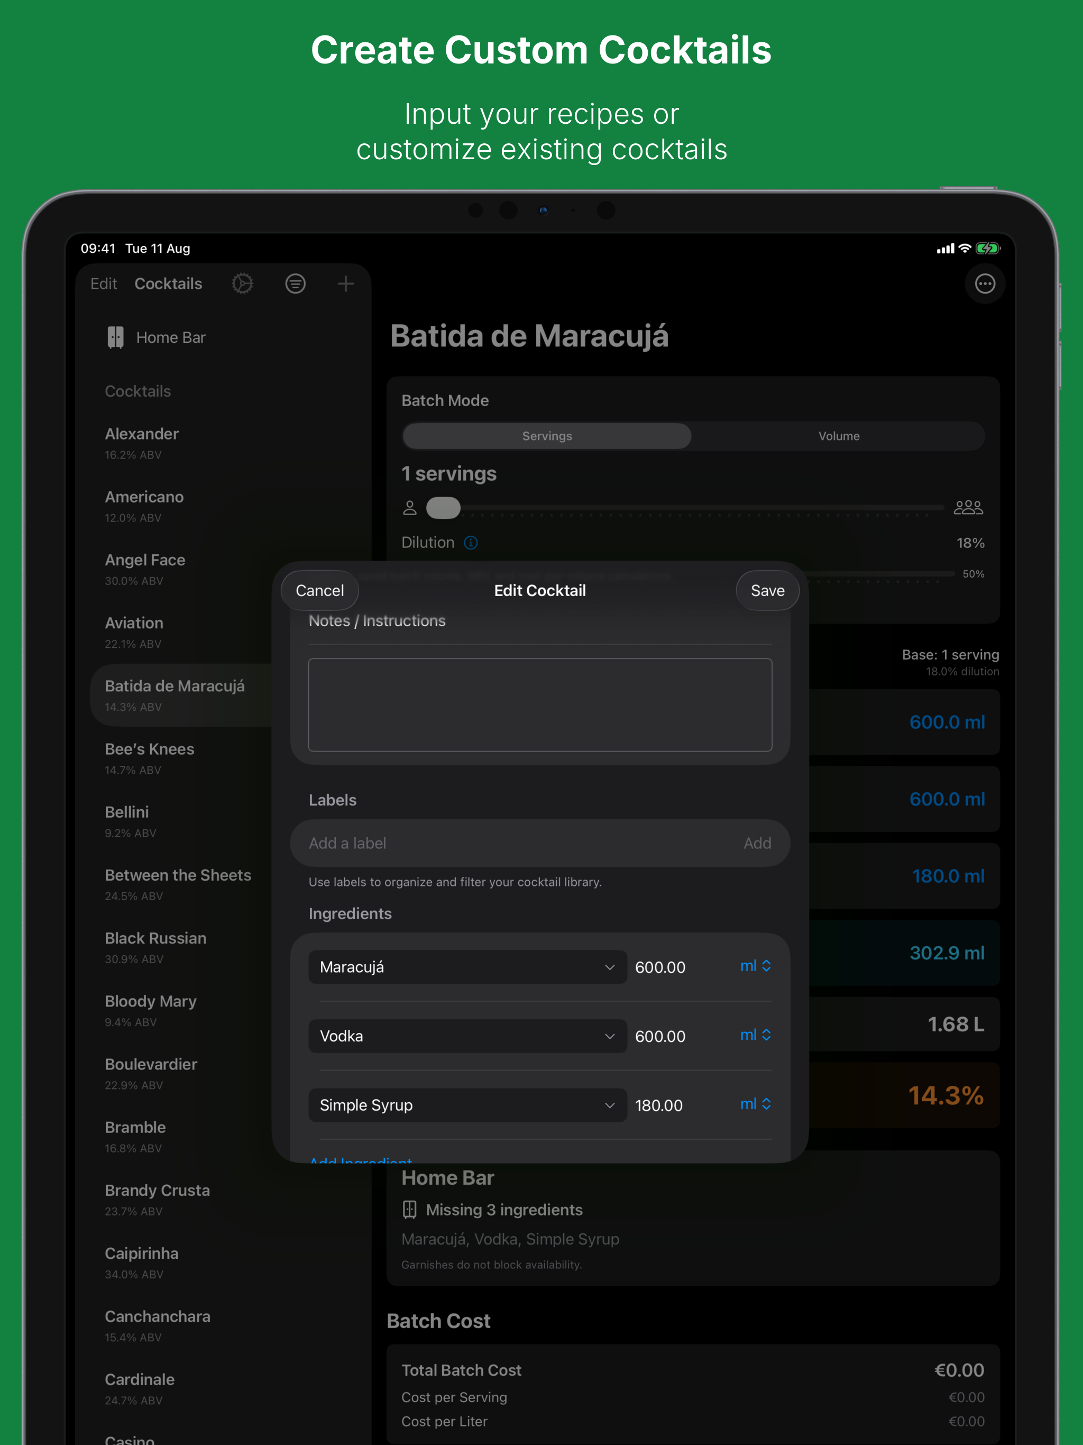The image size is (1083, 1445).
Task: Open the more options ellipsis button
Action: (984, 283)
